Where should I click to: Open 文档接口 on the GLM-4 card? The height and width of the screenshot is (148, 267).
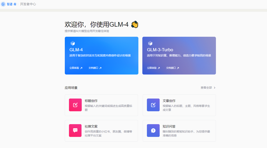[x=93, y=68]
